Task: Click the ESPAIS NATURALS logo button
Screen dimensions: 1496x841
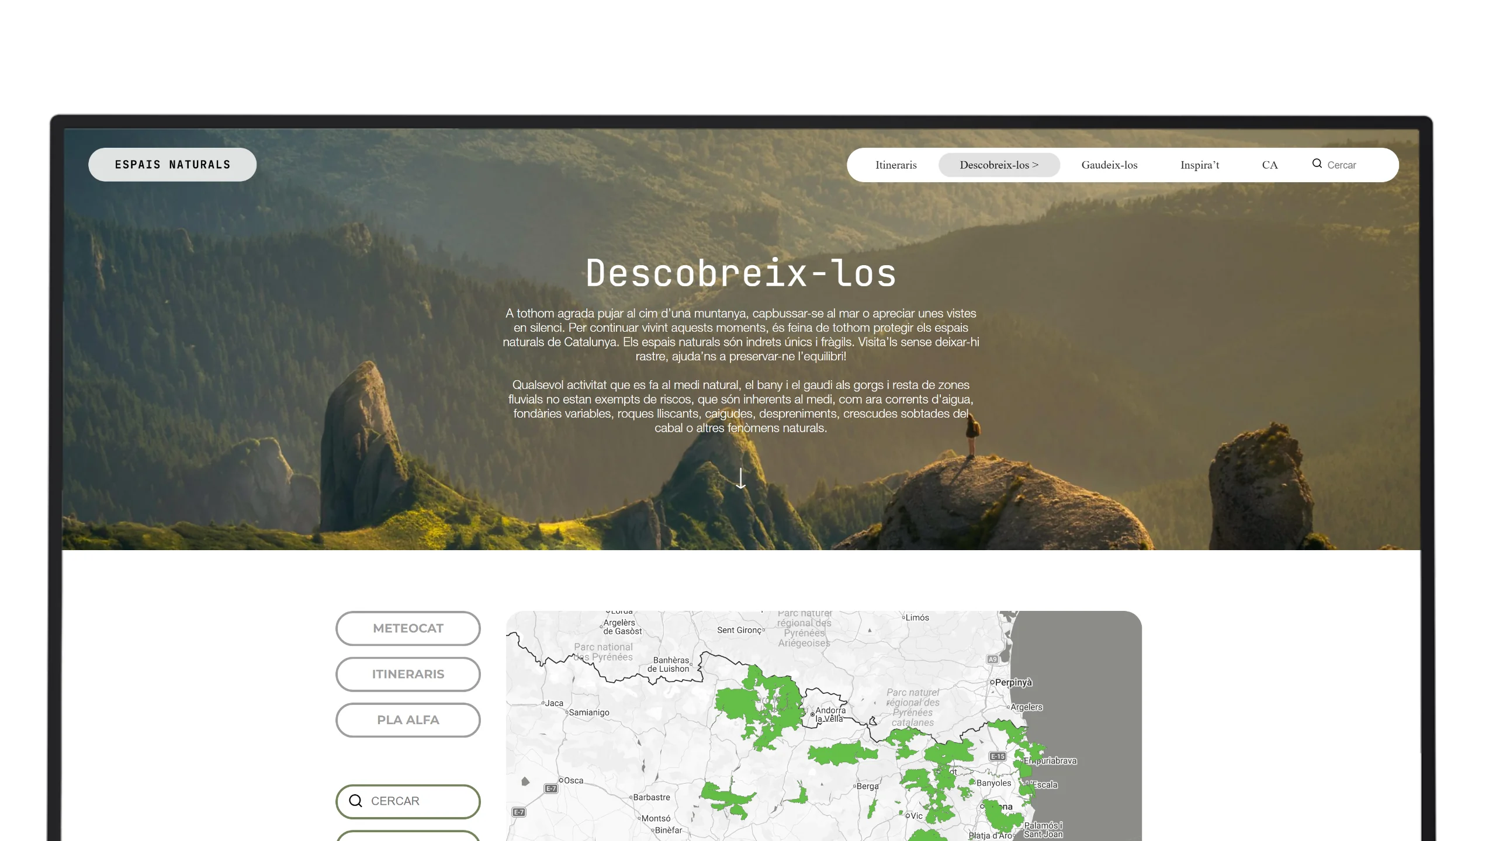Action: (172, 165)
